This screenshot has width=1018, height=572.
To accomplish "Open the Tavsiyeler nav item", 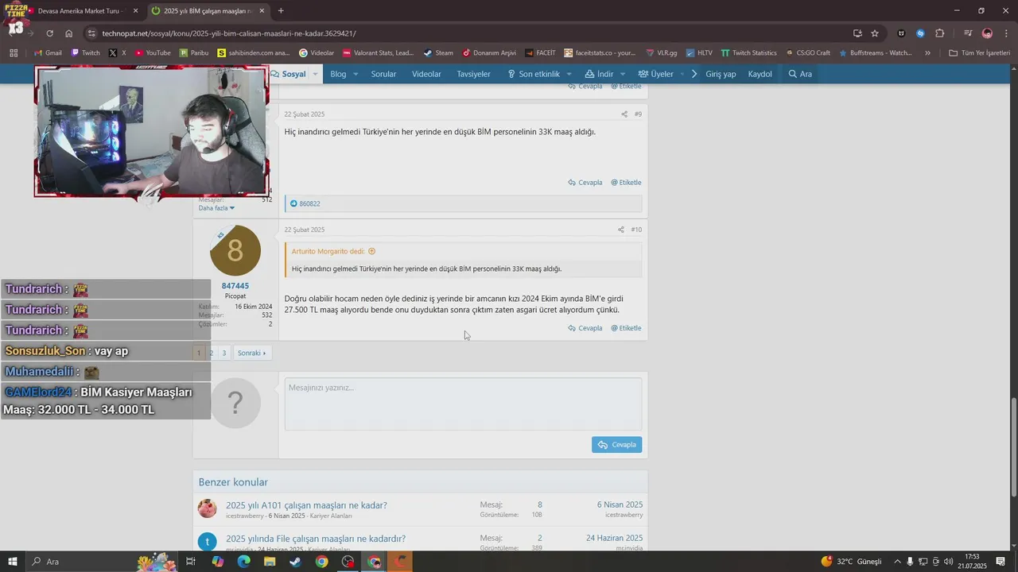I will (473, 74).
